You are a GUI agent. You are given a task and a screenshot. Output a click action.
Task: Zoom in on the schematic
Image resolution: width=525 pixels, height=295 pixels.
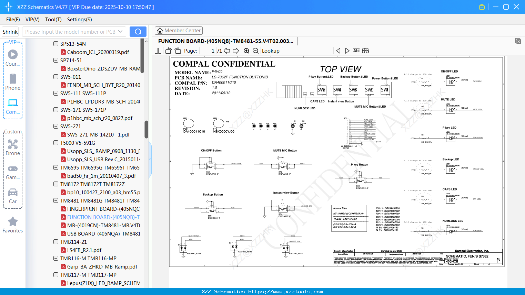(246, 51)
